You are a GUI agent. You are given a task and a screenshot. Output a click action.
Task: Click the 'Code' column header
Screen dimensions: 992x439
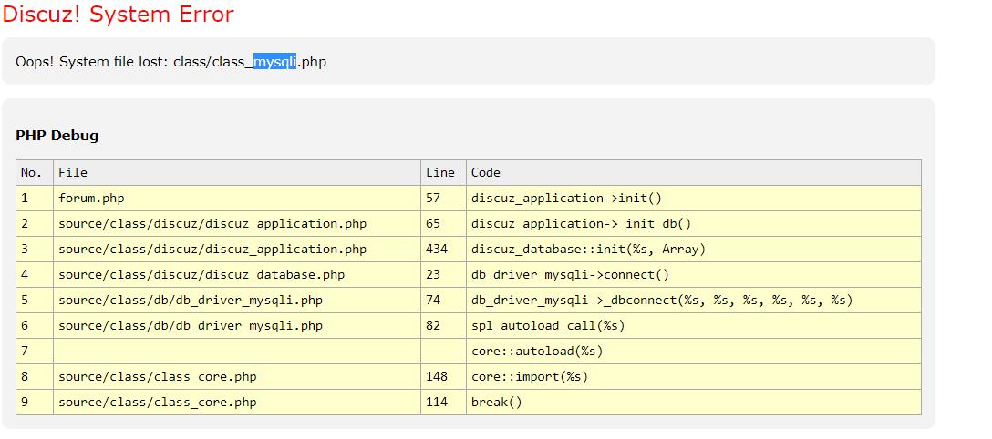(694, 172)
